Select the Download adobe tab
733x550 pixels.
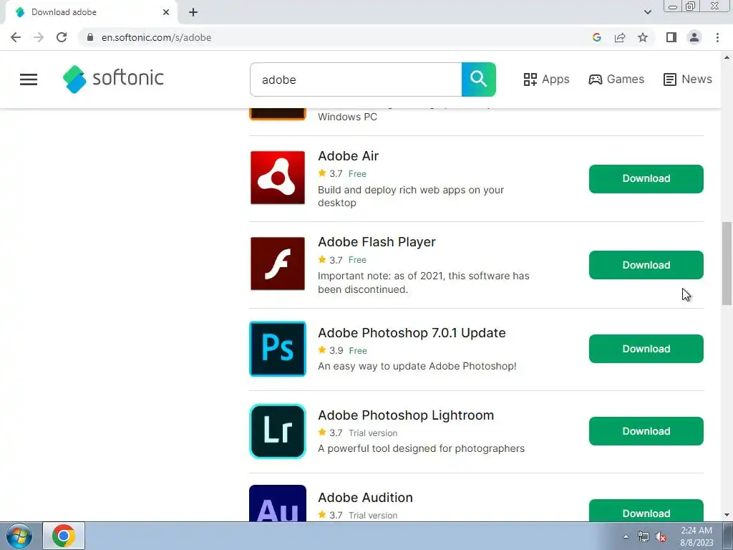coord(92,12)
